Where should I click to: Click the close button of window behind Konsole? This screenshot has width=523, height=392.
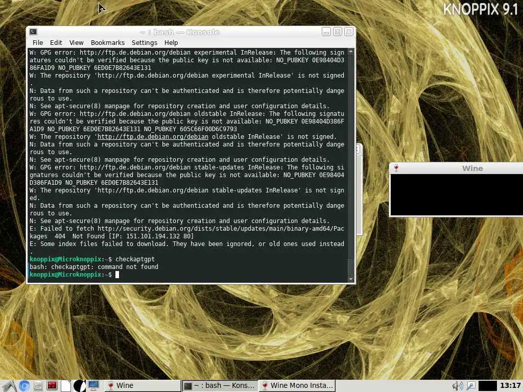(x=359, y=149)
